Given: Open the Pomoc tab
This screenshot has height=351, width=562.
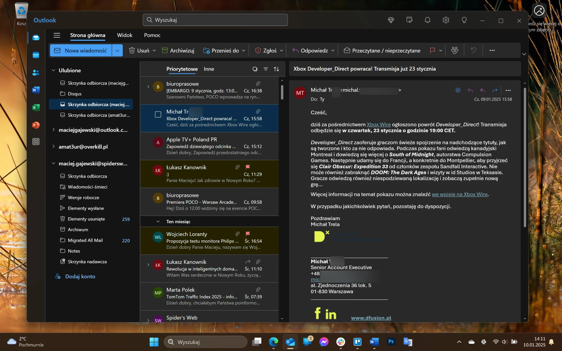Looking at the screenshot, I should tap(152, 35).
